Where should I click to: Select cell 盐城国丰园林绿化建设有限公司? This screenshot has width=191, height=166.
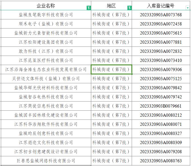click(46, 115)
